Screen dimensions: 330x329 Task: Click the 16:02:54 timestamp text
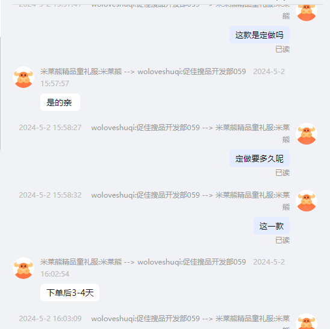[55, 274]
